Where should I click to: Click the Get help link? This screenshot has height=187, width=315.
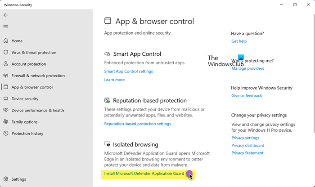click(239, 41)
